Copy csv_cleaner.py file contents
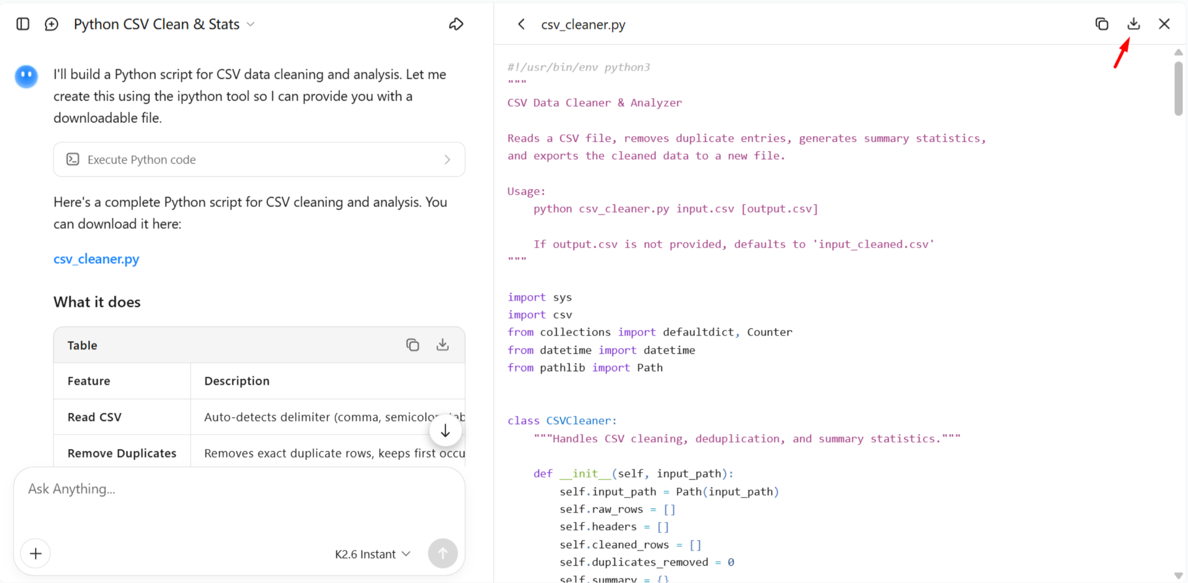 click(x=1102, y=24)
